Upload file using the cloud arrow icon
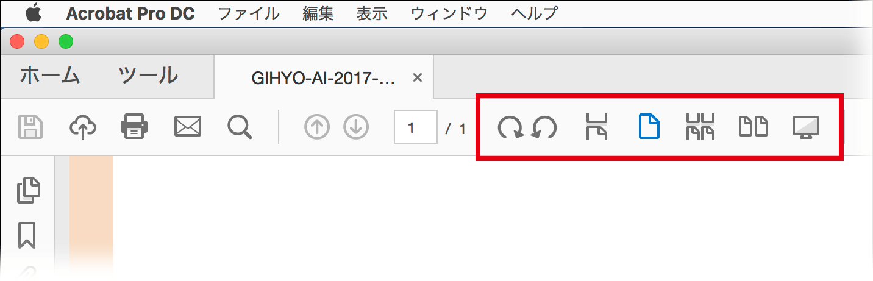 pos(83,127)
